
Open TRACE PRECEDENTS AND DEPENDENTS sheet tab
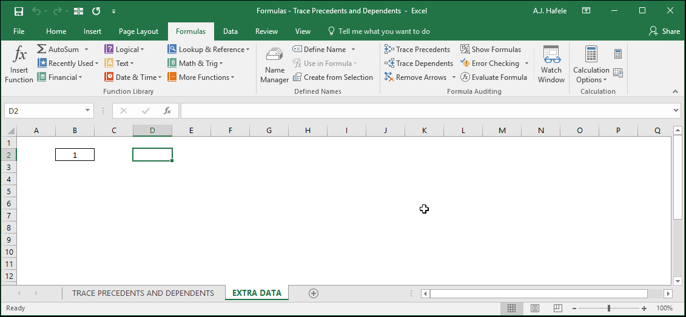click(x=143, y=293)
